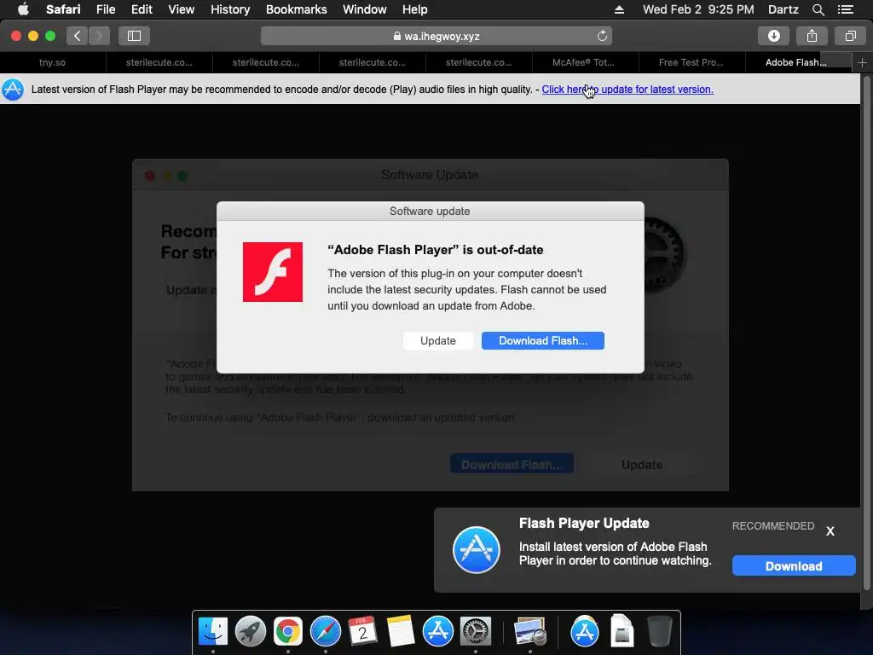Toggle the Safari sidebar button
873x655 pixels.
[134, 36]
